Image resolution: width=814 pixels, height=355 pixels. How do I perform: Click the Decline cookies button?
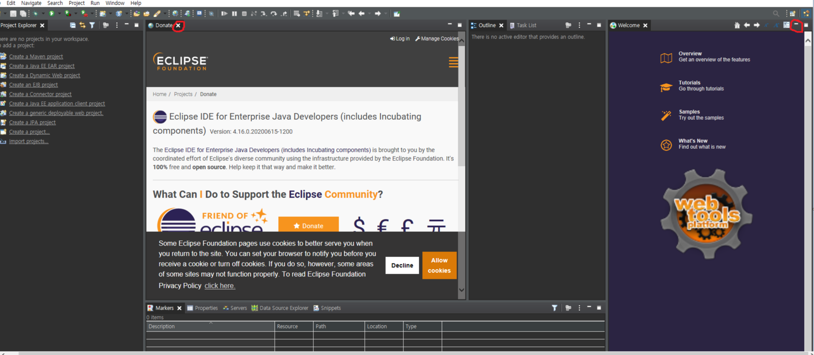(402, 265)
